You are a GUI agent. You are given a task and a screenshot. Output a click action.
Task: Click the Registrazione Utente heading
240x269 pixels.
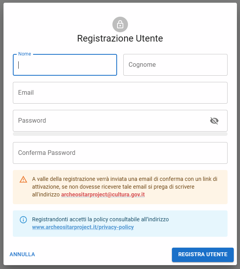[x=120, y=38]
